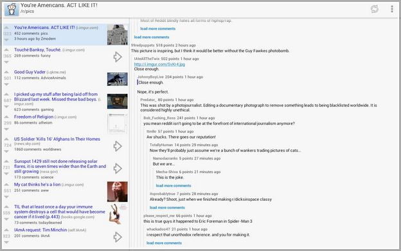Upvote the 'Touché Banksy, Touché' post
The width and height of the screenshot is (401, 251).
point(6,50)
